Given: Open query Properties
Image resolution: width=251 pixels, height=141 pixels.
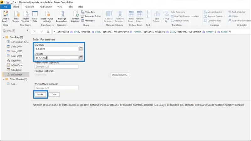Looking at the screenshot, I should click(88, 12).
